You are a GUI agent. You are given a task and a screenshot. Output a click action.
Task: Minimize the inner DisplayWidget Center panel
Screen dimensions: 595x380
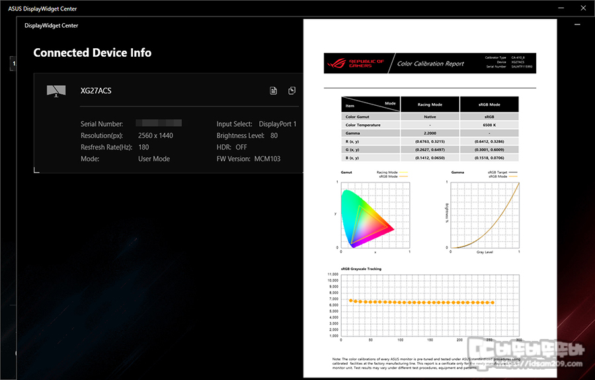[577, 24]
